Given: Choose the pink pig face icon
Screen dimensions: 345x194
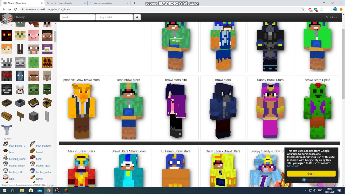Looking at the screenshot, I should tap(34, 35).
